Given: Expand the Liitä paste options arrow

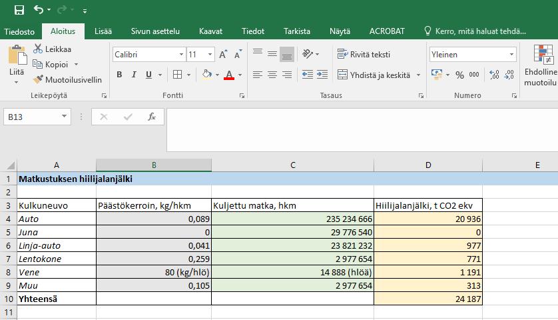Looking at the screenshot, I should click(x=17, y=82).
